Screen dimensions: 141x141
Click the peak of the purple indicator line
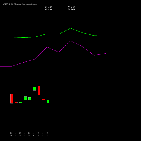pos(70,41)
